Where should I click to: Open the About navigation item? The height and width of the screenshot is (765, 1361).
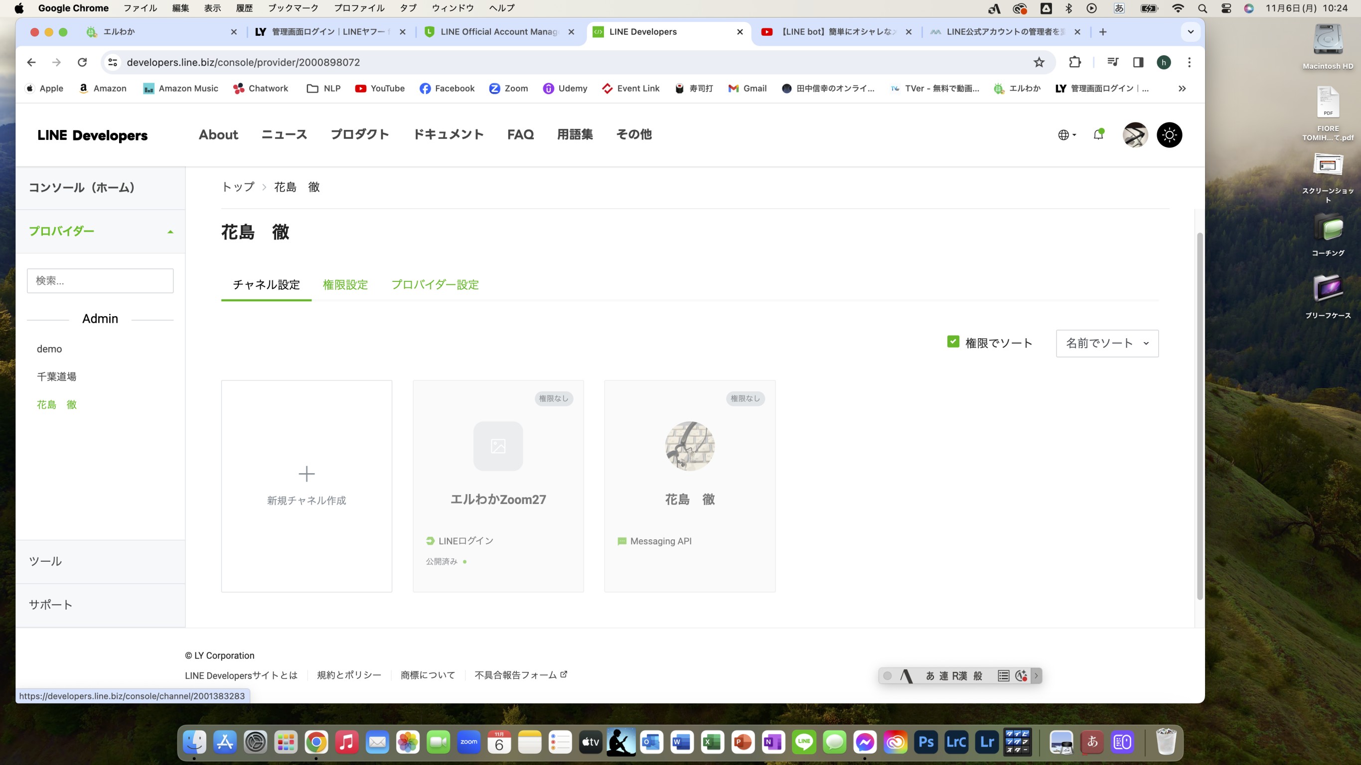tap(218, 134)
